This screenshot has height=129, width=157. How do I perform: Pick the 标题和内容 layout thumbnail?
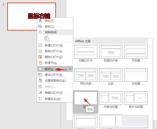tap(111, 52)
